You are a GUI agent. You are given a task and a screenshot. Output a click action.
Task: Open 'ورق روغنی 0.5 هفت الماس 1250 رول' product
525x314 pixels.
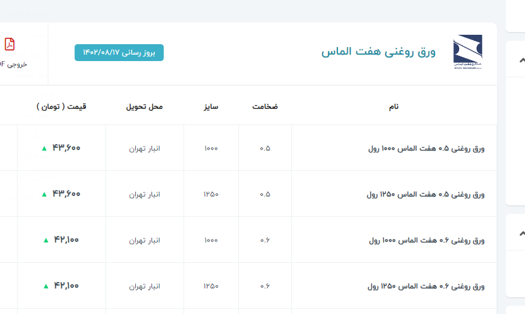(x=425, y=194)
